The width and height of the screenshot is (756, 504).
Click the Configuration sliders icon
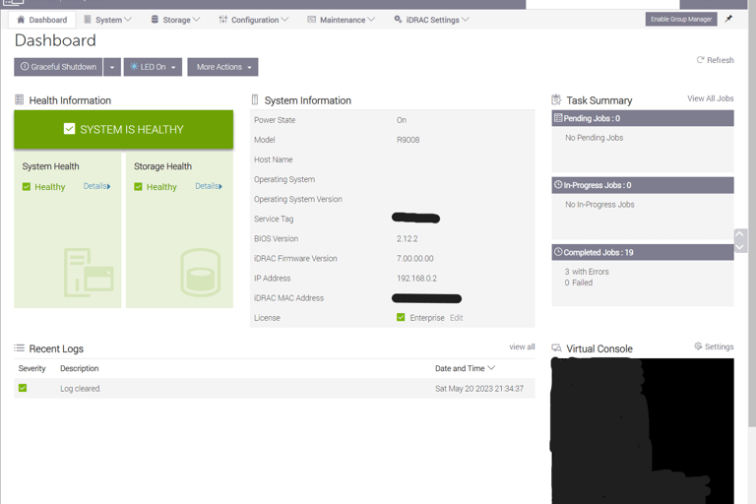pyautogui.click(x=222, y=20)
